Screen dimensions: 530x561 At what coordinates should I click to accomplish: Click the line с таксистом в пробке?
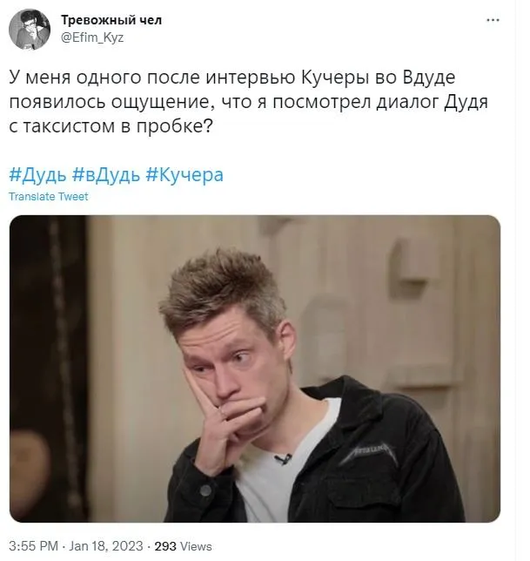pyautogui.click(x=111, y=126)
